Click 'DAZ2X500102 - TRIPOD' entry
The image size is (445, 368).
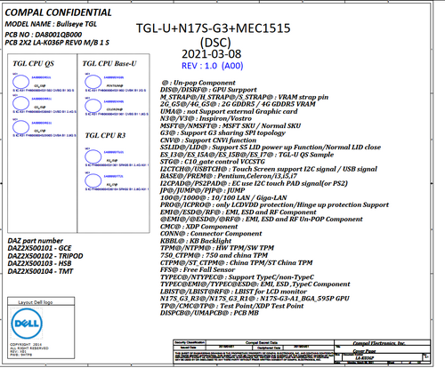pos(45,256)
